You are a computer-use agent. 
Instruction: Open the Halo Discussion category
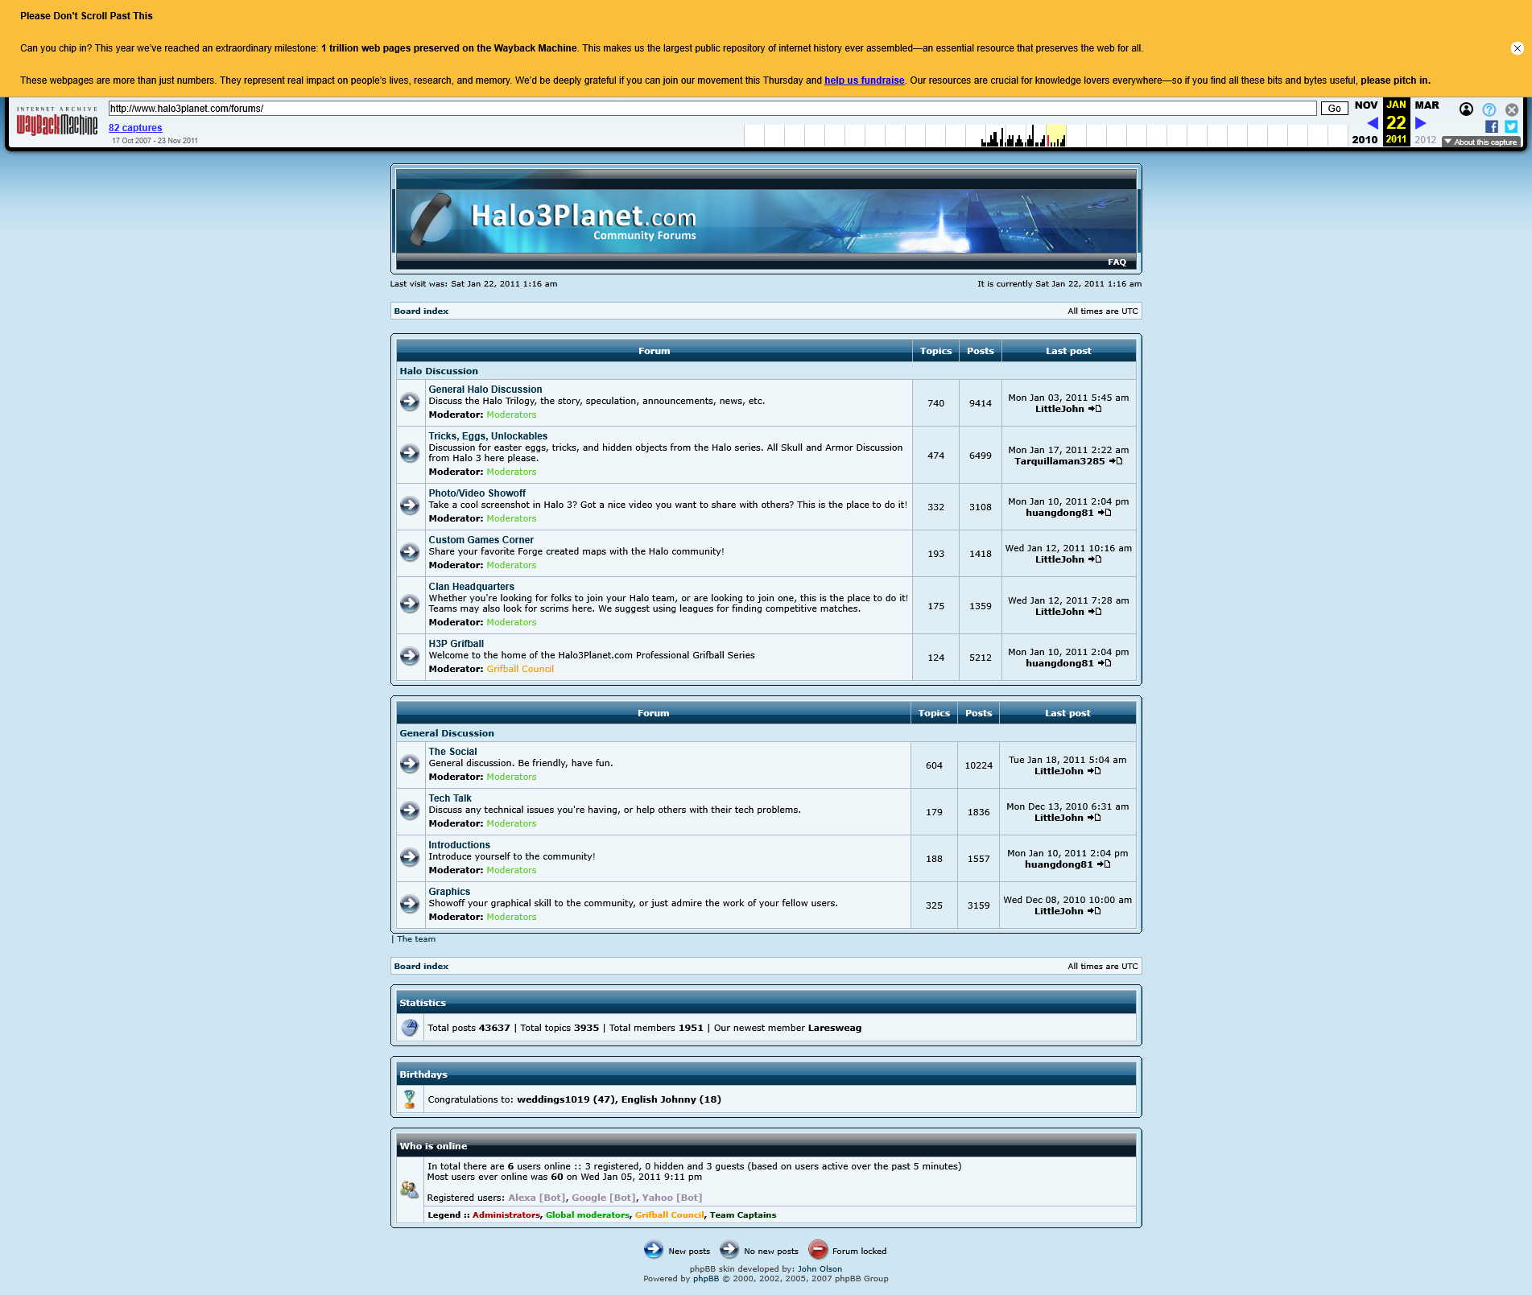[x=439, y=371]
